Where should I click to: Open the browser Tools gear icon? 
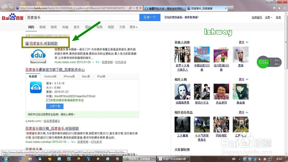pos(285,8)
